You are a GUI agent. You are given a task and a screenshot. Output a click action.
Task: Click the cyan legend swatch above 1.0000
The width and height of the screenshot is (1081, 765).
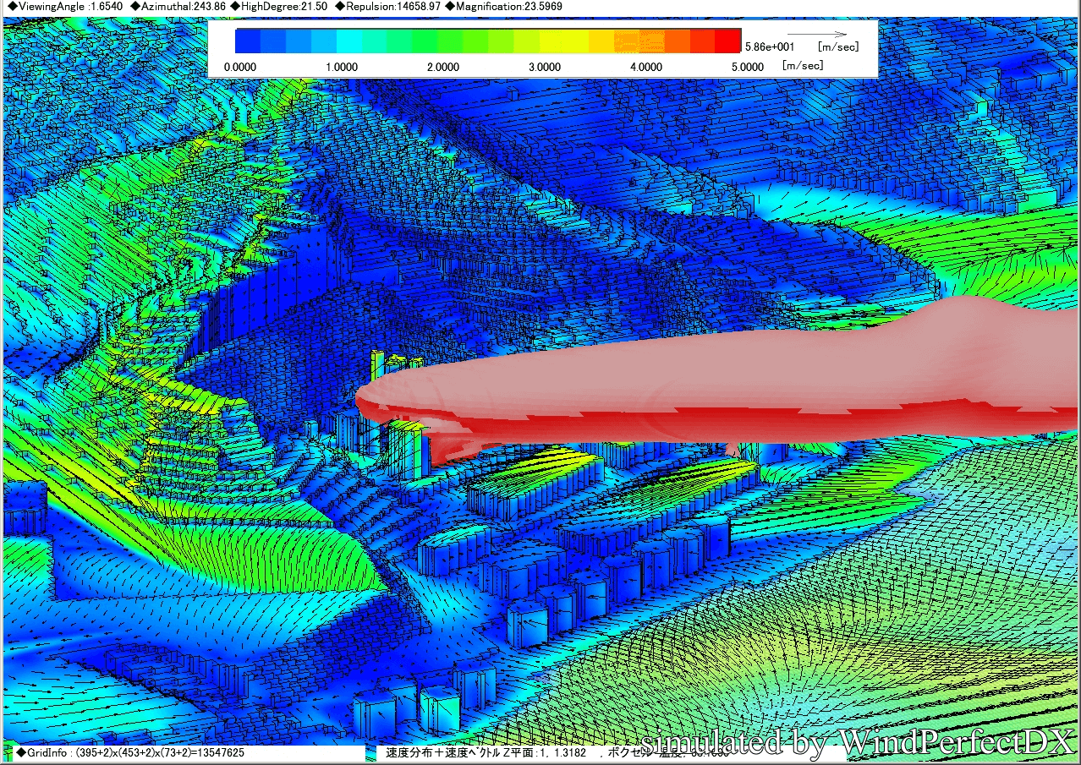(x=348, y=41)
